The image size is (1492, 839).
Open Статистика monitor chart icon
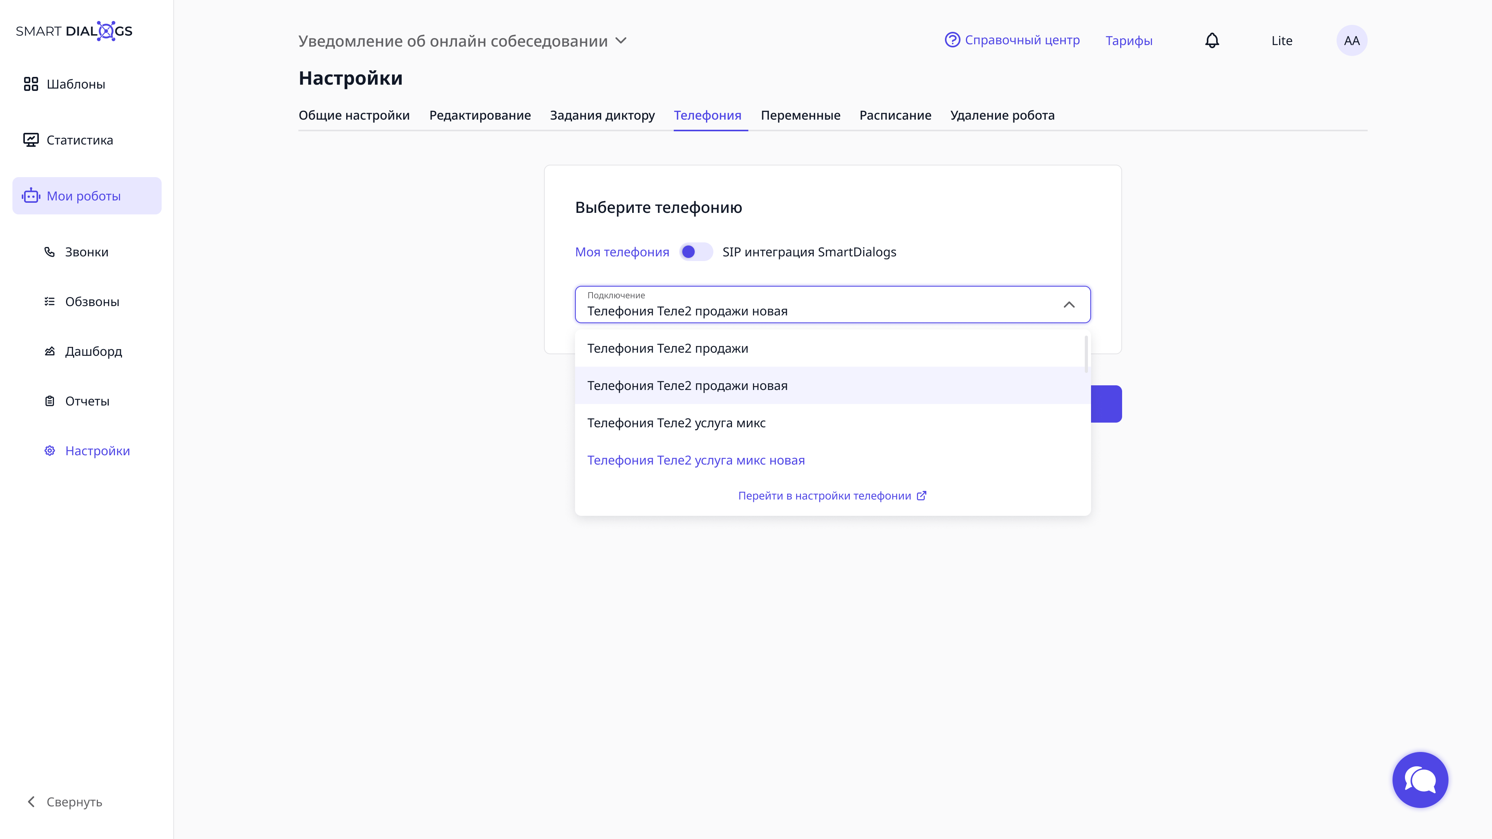pyautogui.click(x=31, y=140)
